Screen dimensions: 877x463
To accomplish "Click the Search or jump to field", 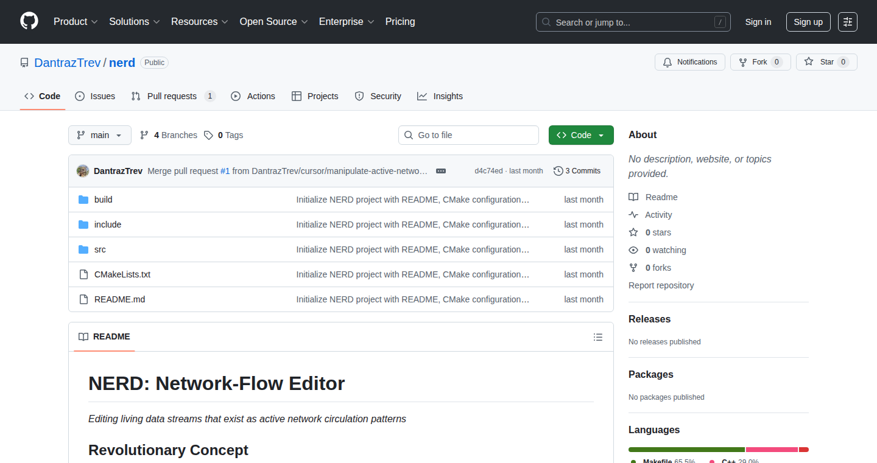I will (633, 22).
